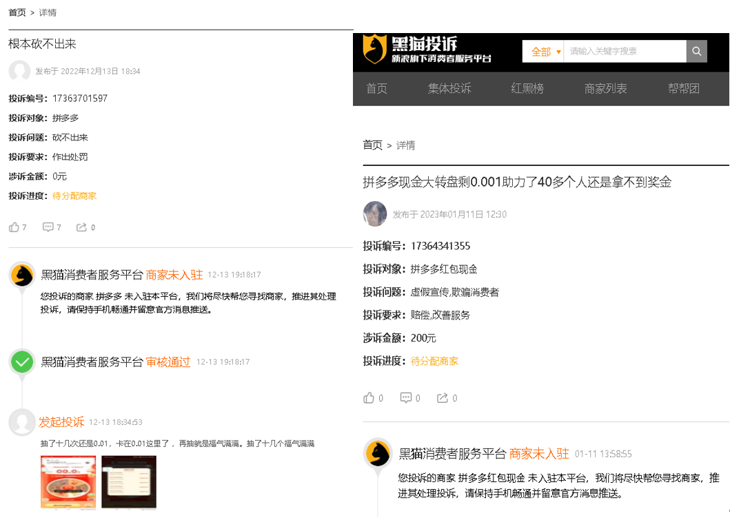The image size is (730, 520).
Task: Click the user photo avatar beside 发布于 2023年01月11日
Action: pos(375,214)
